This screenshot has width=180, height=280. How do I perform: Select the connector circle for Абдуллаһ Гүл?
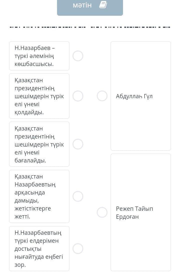pyautogui.click(x=102, y=96)
